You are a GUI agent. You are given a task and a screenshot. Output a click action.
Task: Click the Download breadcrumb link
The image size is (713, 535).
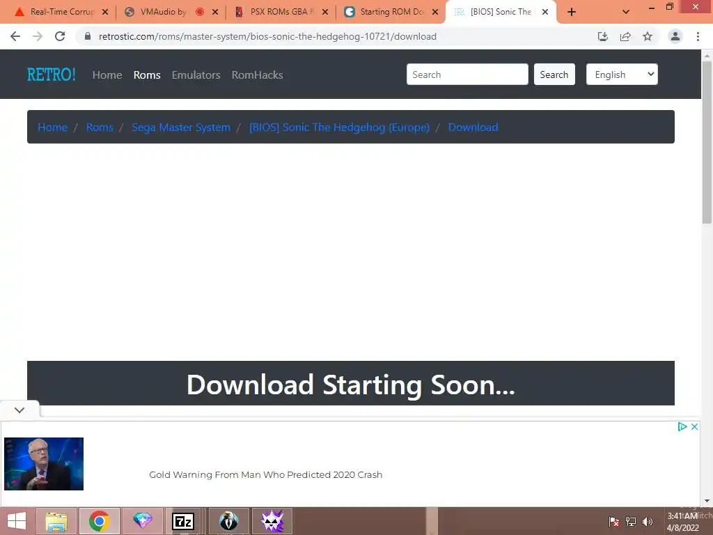click(x=473, y=127)
